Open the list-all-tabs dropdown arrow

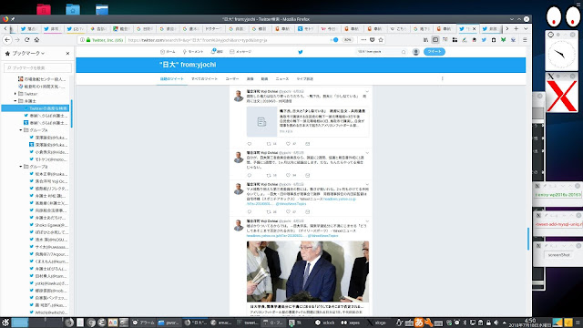pyautogui.click(x=526, y=28)
